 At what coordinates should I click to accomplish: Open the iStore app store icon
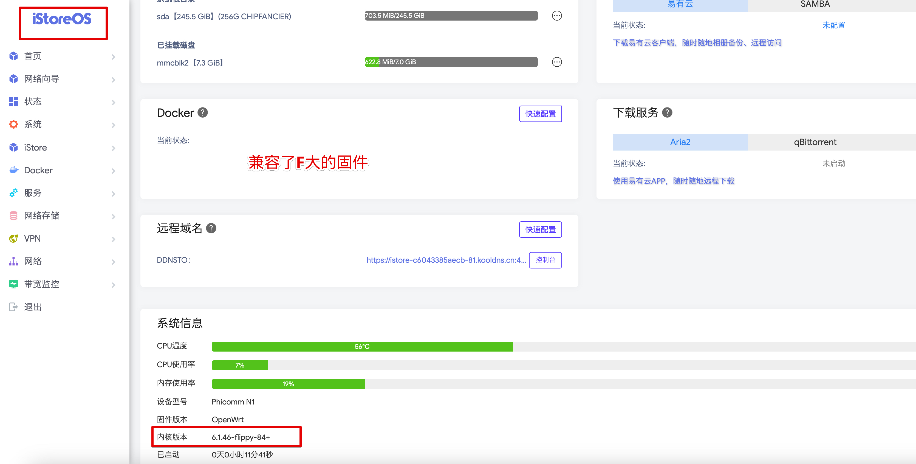(13, 147)
